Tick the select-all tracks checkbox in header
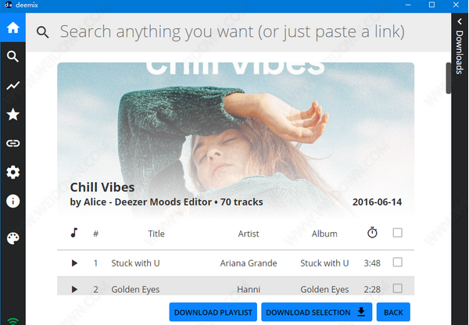This screenshot has width=469, height=325. 397,233
